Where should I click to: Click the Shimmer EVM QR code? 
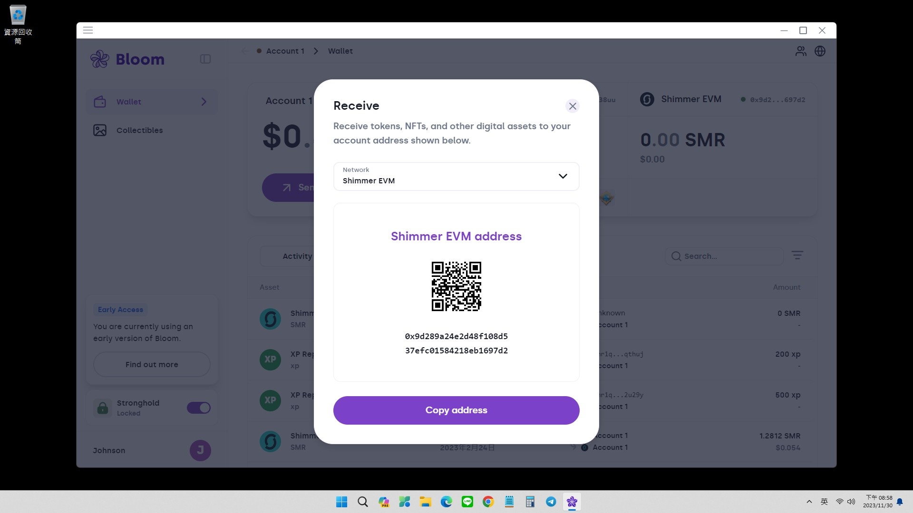pyautogui.click(x=456, y=286)
